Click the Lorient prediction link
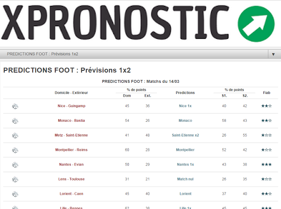 186,194
